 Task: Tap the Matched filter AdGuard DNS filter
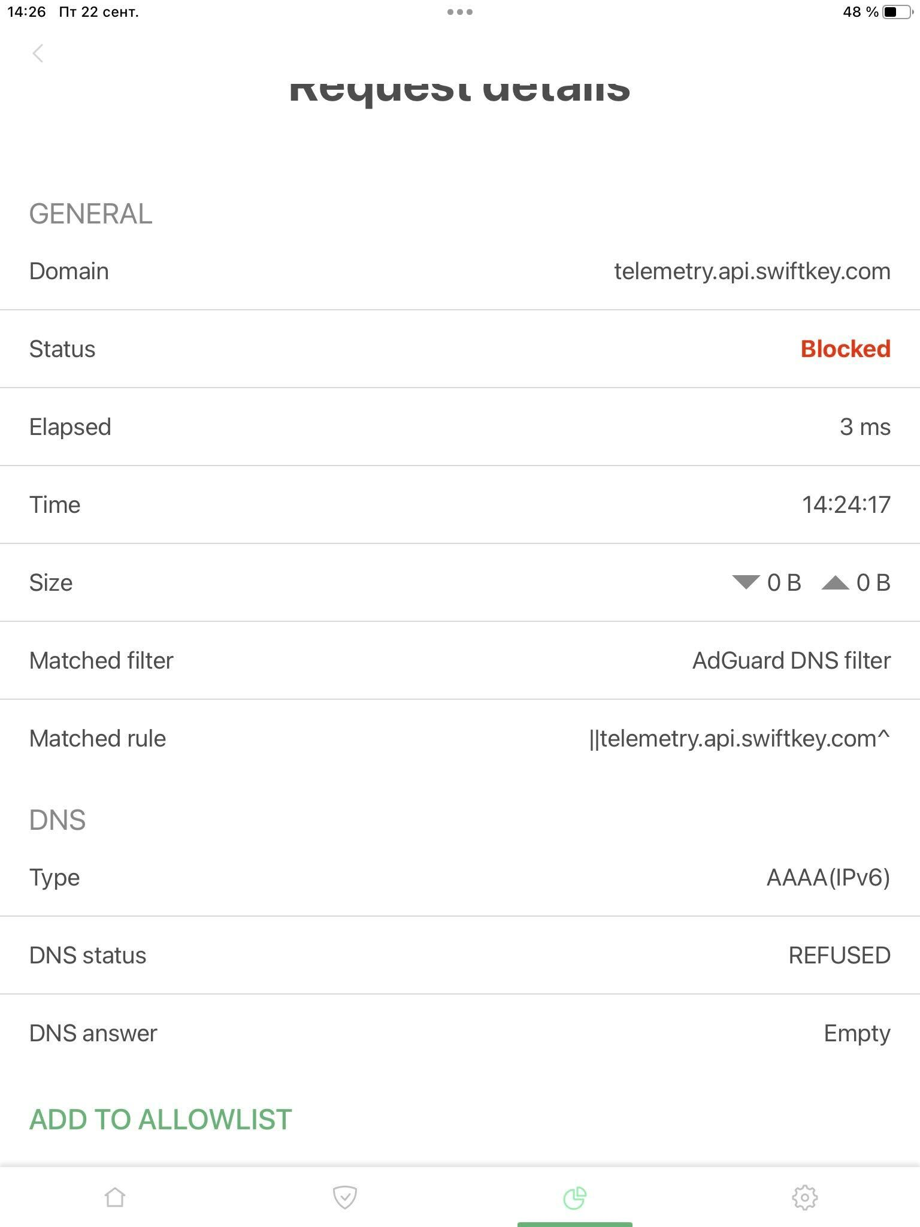click(x=791, y=660)
